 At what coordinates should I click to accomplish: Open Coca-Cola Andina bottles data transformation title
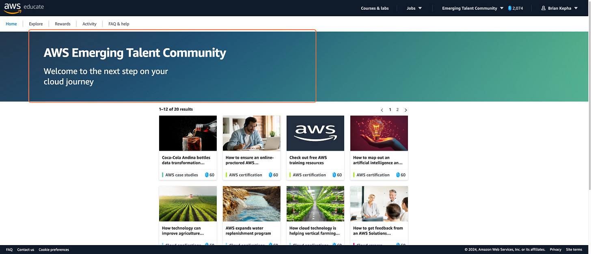(186, 160)
